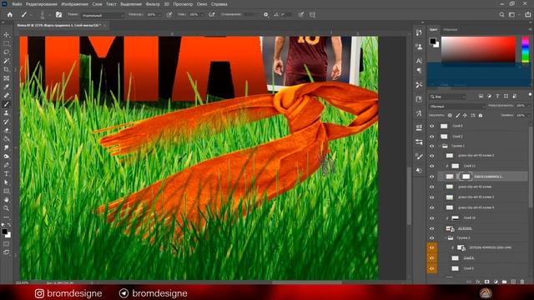Viewport: 534px width, 300px height.
Task: Select the Hand tool
Action: 7,200
